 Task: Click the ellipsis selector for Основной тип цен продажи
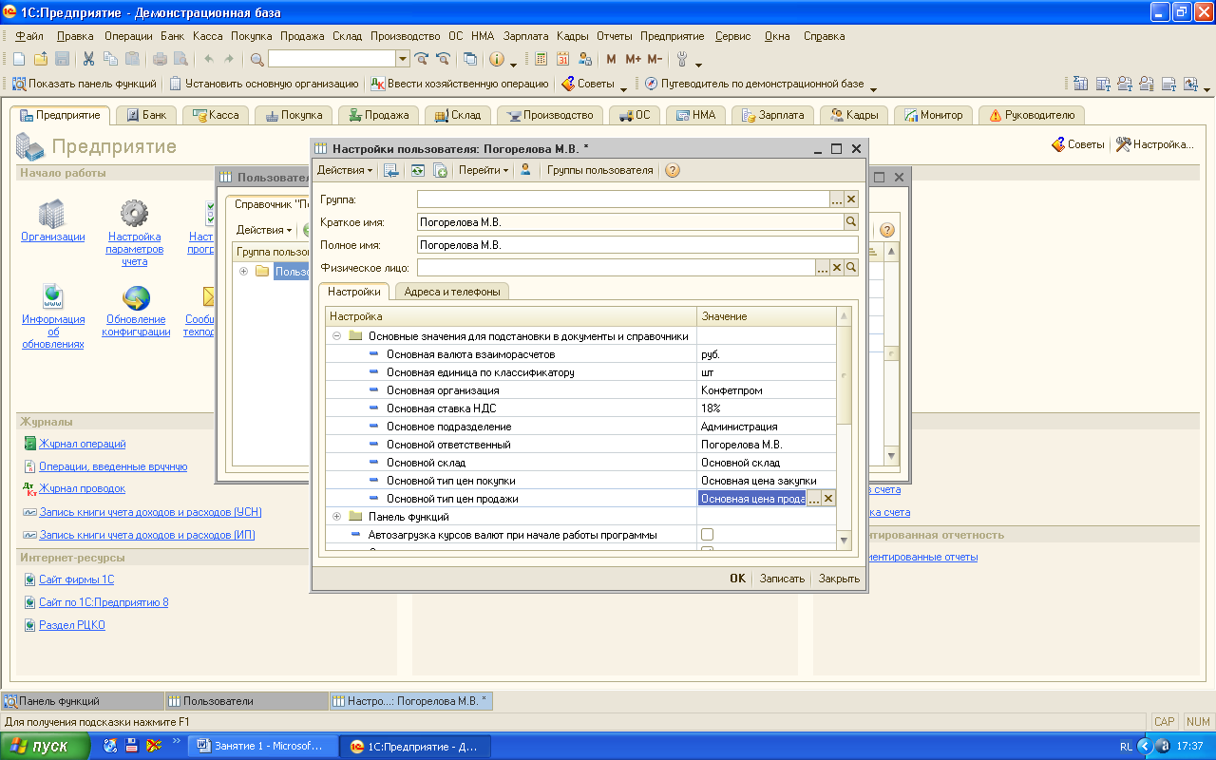(x=813, y=499)
